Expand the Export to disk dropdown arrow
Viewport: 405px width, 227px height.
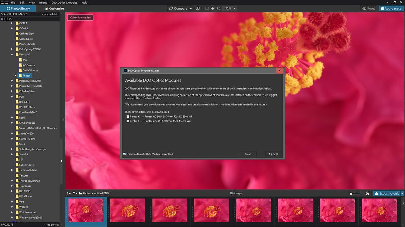[402, 193]
